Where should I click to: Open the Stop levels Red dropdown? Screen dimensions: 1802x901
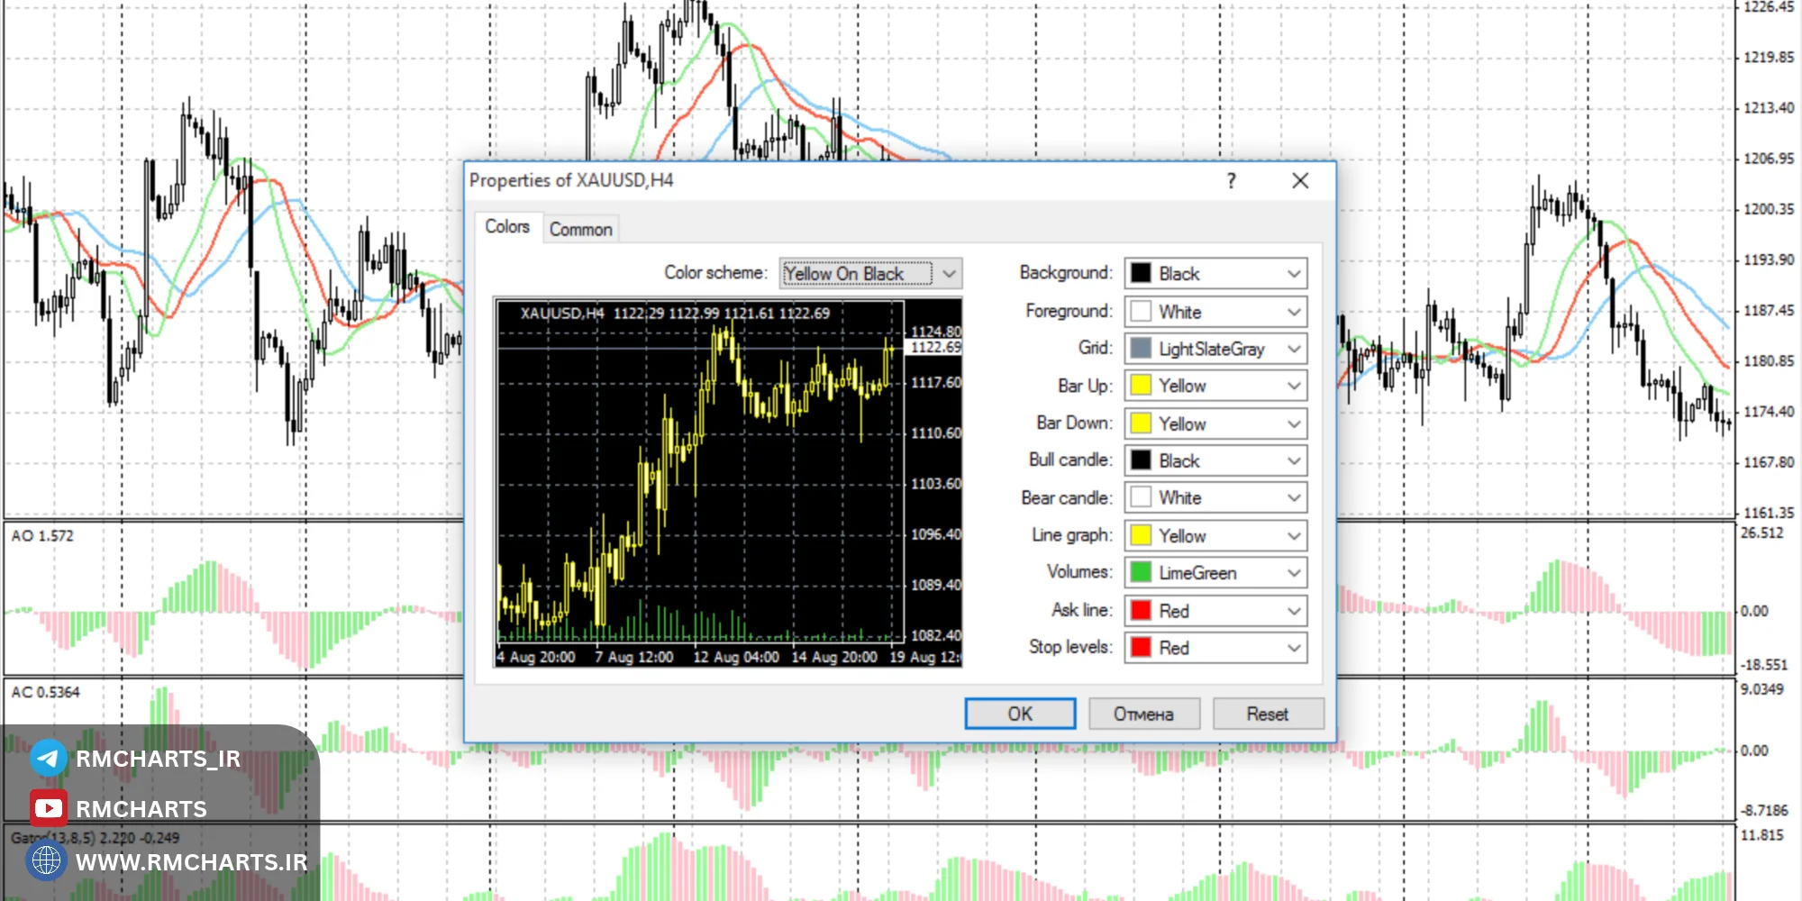coord(1215,647)
